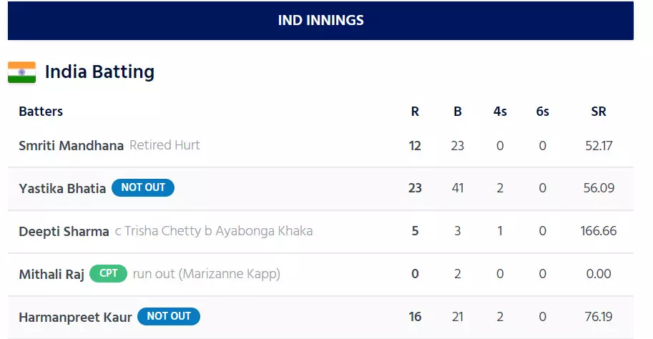Click the Batters column header
The image size is (653, 339).
point(41,112)
